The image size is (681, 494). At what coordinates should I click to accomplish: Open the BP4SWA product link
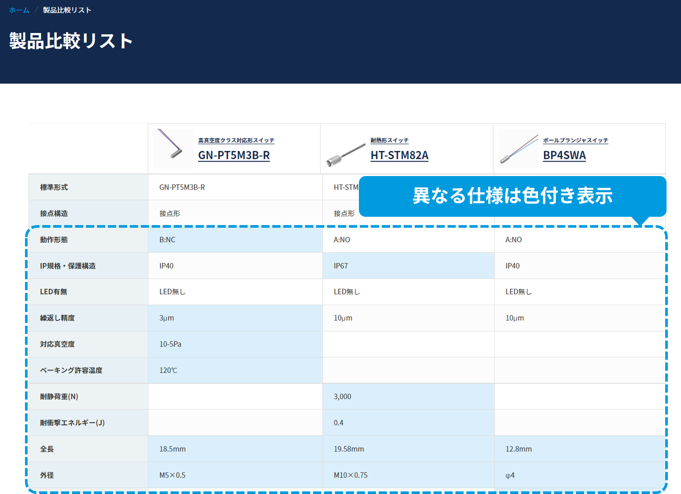(x=564, y=155)
